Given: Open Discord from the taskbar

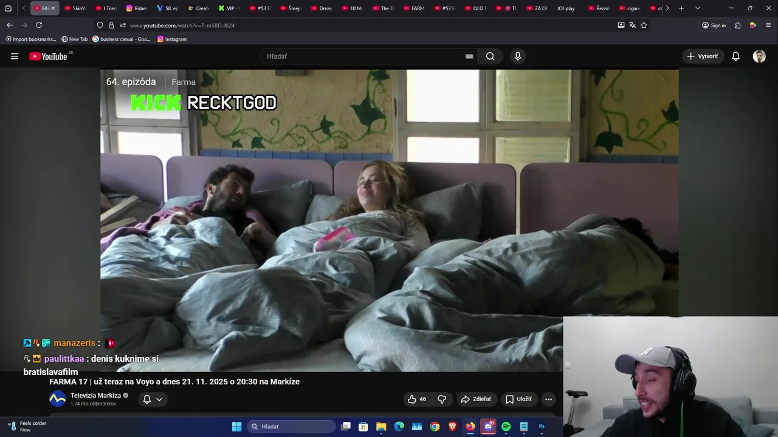Looking at the screenshot, I should point(488,427).
